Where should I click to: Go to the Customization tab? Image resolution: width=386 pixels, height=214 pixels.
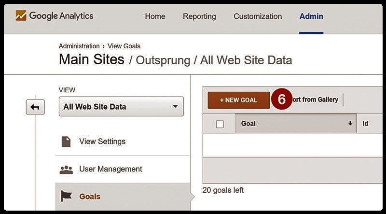click(x=258, y=16)
